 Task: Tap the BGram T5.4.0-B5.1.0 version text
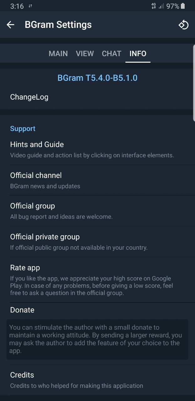click(x=97, y=78)
